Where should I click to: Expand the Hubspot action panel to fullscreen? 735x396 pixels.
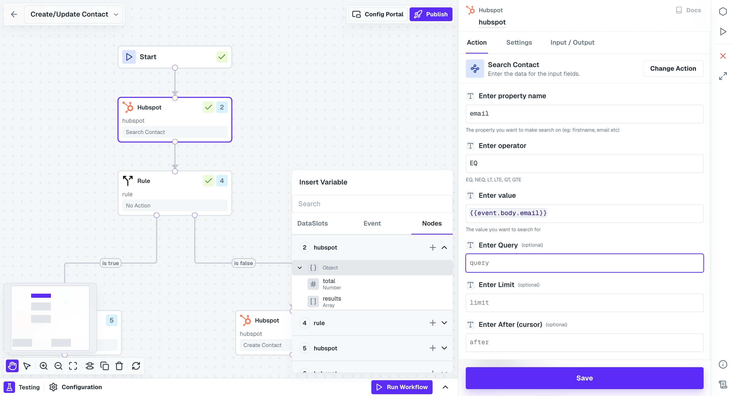pos(723,76)
